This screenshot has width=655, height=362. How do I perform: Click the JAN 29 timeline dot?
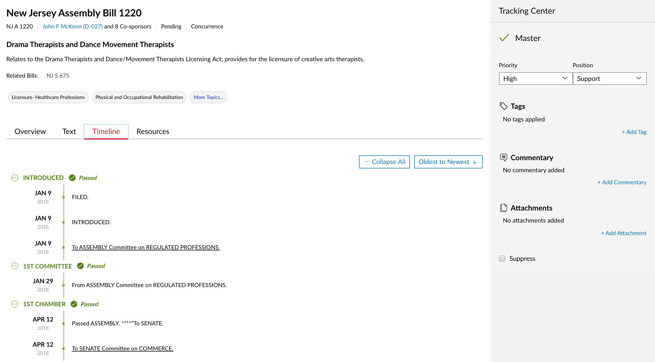point(63,285)
